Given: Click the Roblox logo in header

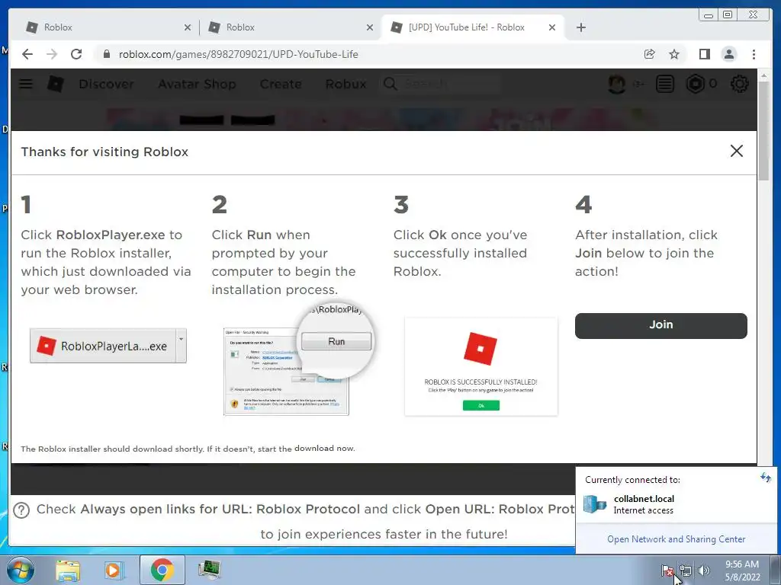Looking at the screenshot, I should [55, 84].
